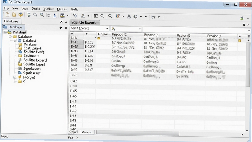Click the Sive column header
This screenshot has width=252, height=142.
click(x=103, y=34)
